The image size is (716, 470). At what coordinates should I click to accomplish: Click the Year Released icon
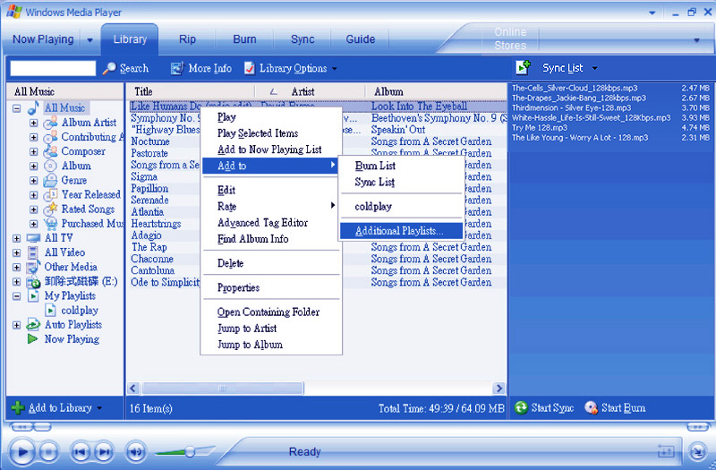click(50, 195)
